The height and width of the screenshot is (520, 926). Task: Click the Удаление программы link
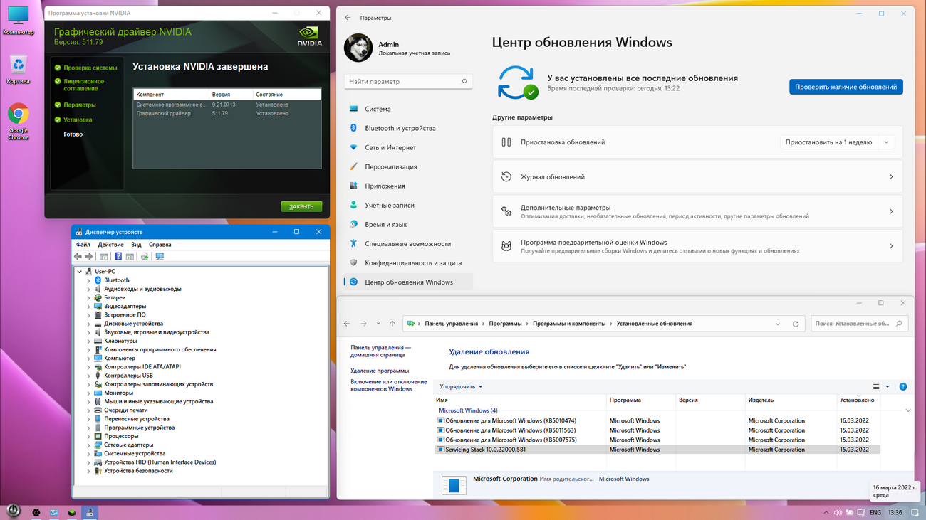coord(380,371)
